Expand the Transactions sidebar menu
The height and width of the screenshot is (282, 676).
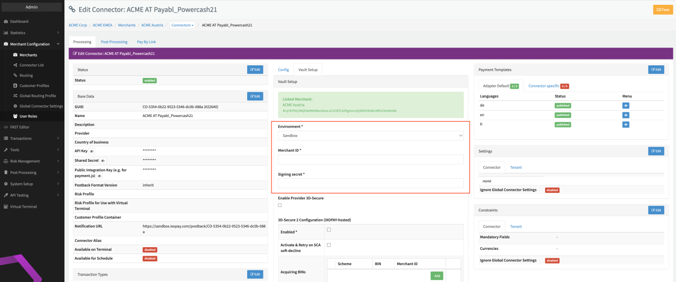click(32, 139)
